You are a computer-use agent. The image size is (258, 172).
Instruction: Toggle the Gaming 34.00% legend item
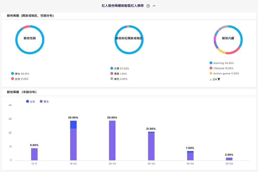coord(222,63)
